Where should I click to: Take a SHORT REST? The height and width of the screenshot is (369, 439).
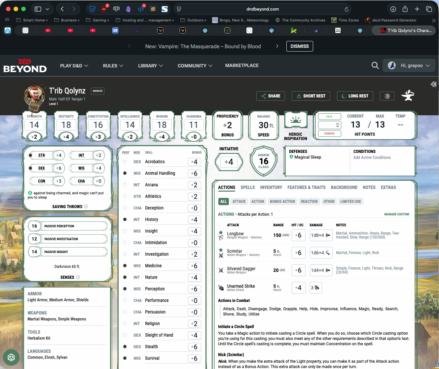click(311, 96)
